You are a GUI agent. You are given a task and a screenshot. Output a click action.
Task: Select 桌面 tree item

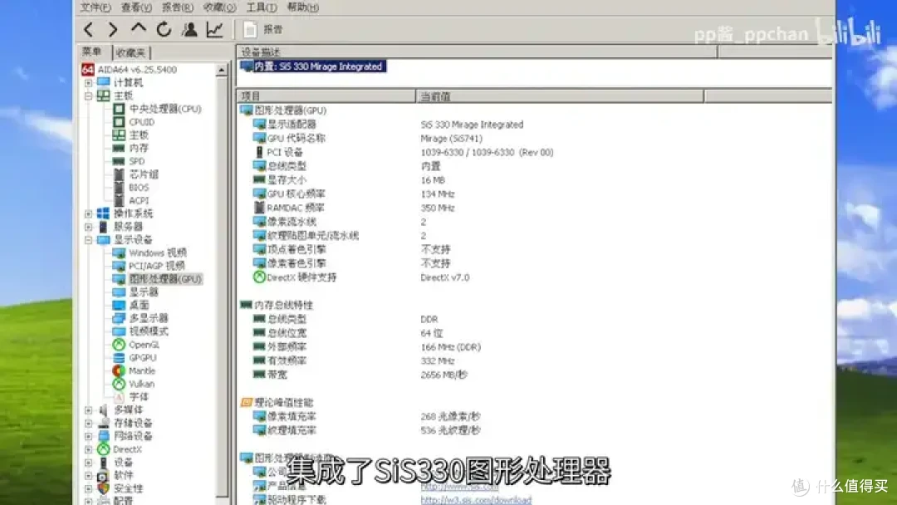point(139,306)
